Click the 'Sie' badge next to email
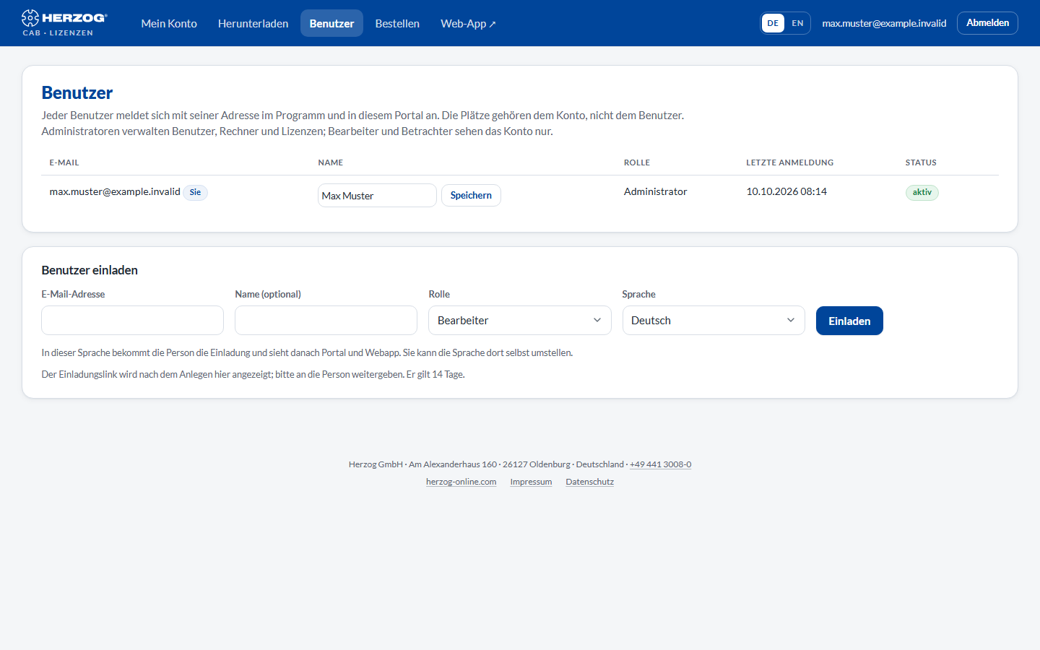The image size is (1040, 650). pyautogui.click(x=195, y=192)
